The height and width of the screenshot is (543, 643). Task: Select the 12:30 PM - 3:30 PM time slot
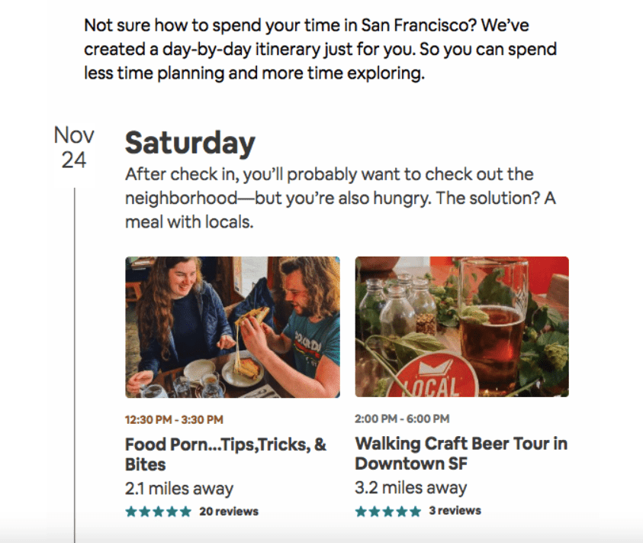click(x=174, y=419)
